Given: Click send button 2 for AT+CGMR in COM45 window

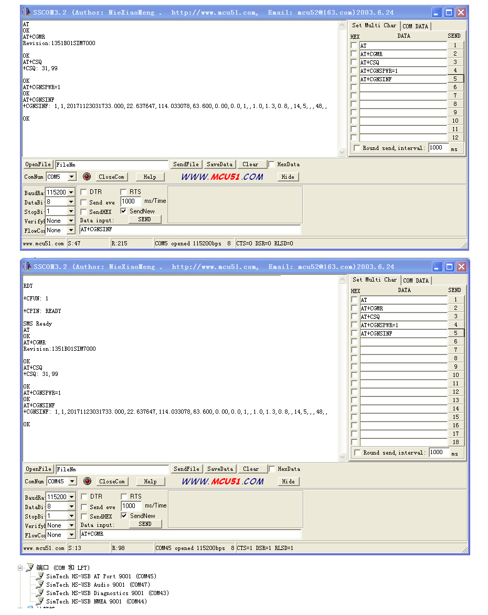Looking at the screenshot, I should [456, 308].
